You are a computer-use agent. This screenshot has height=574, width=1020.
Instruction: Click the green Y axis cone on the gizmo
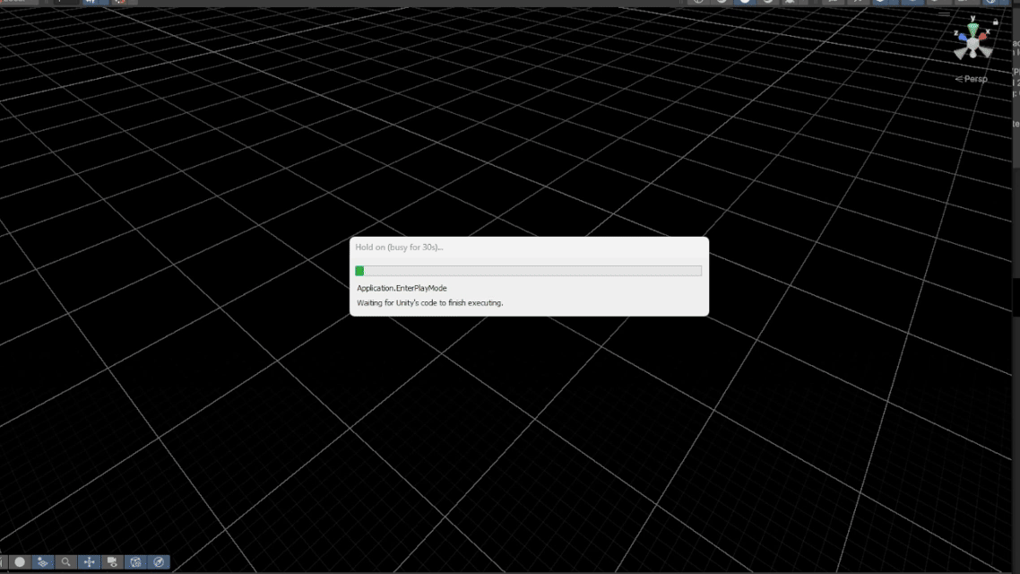[x=973, y=30]
